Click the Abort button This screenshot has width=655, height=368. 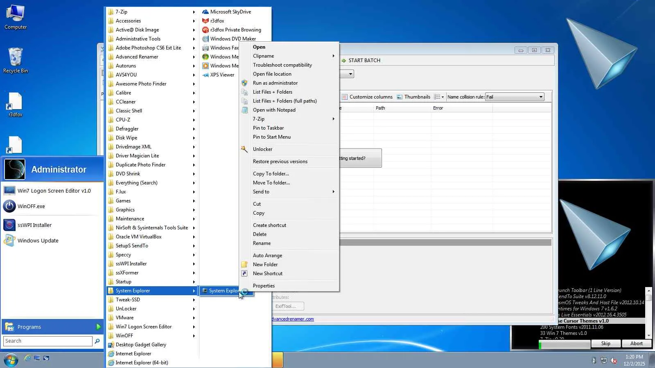637,344
